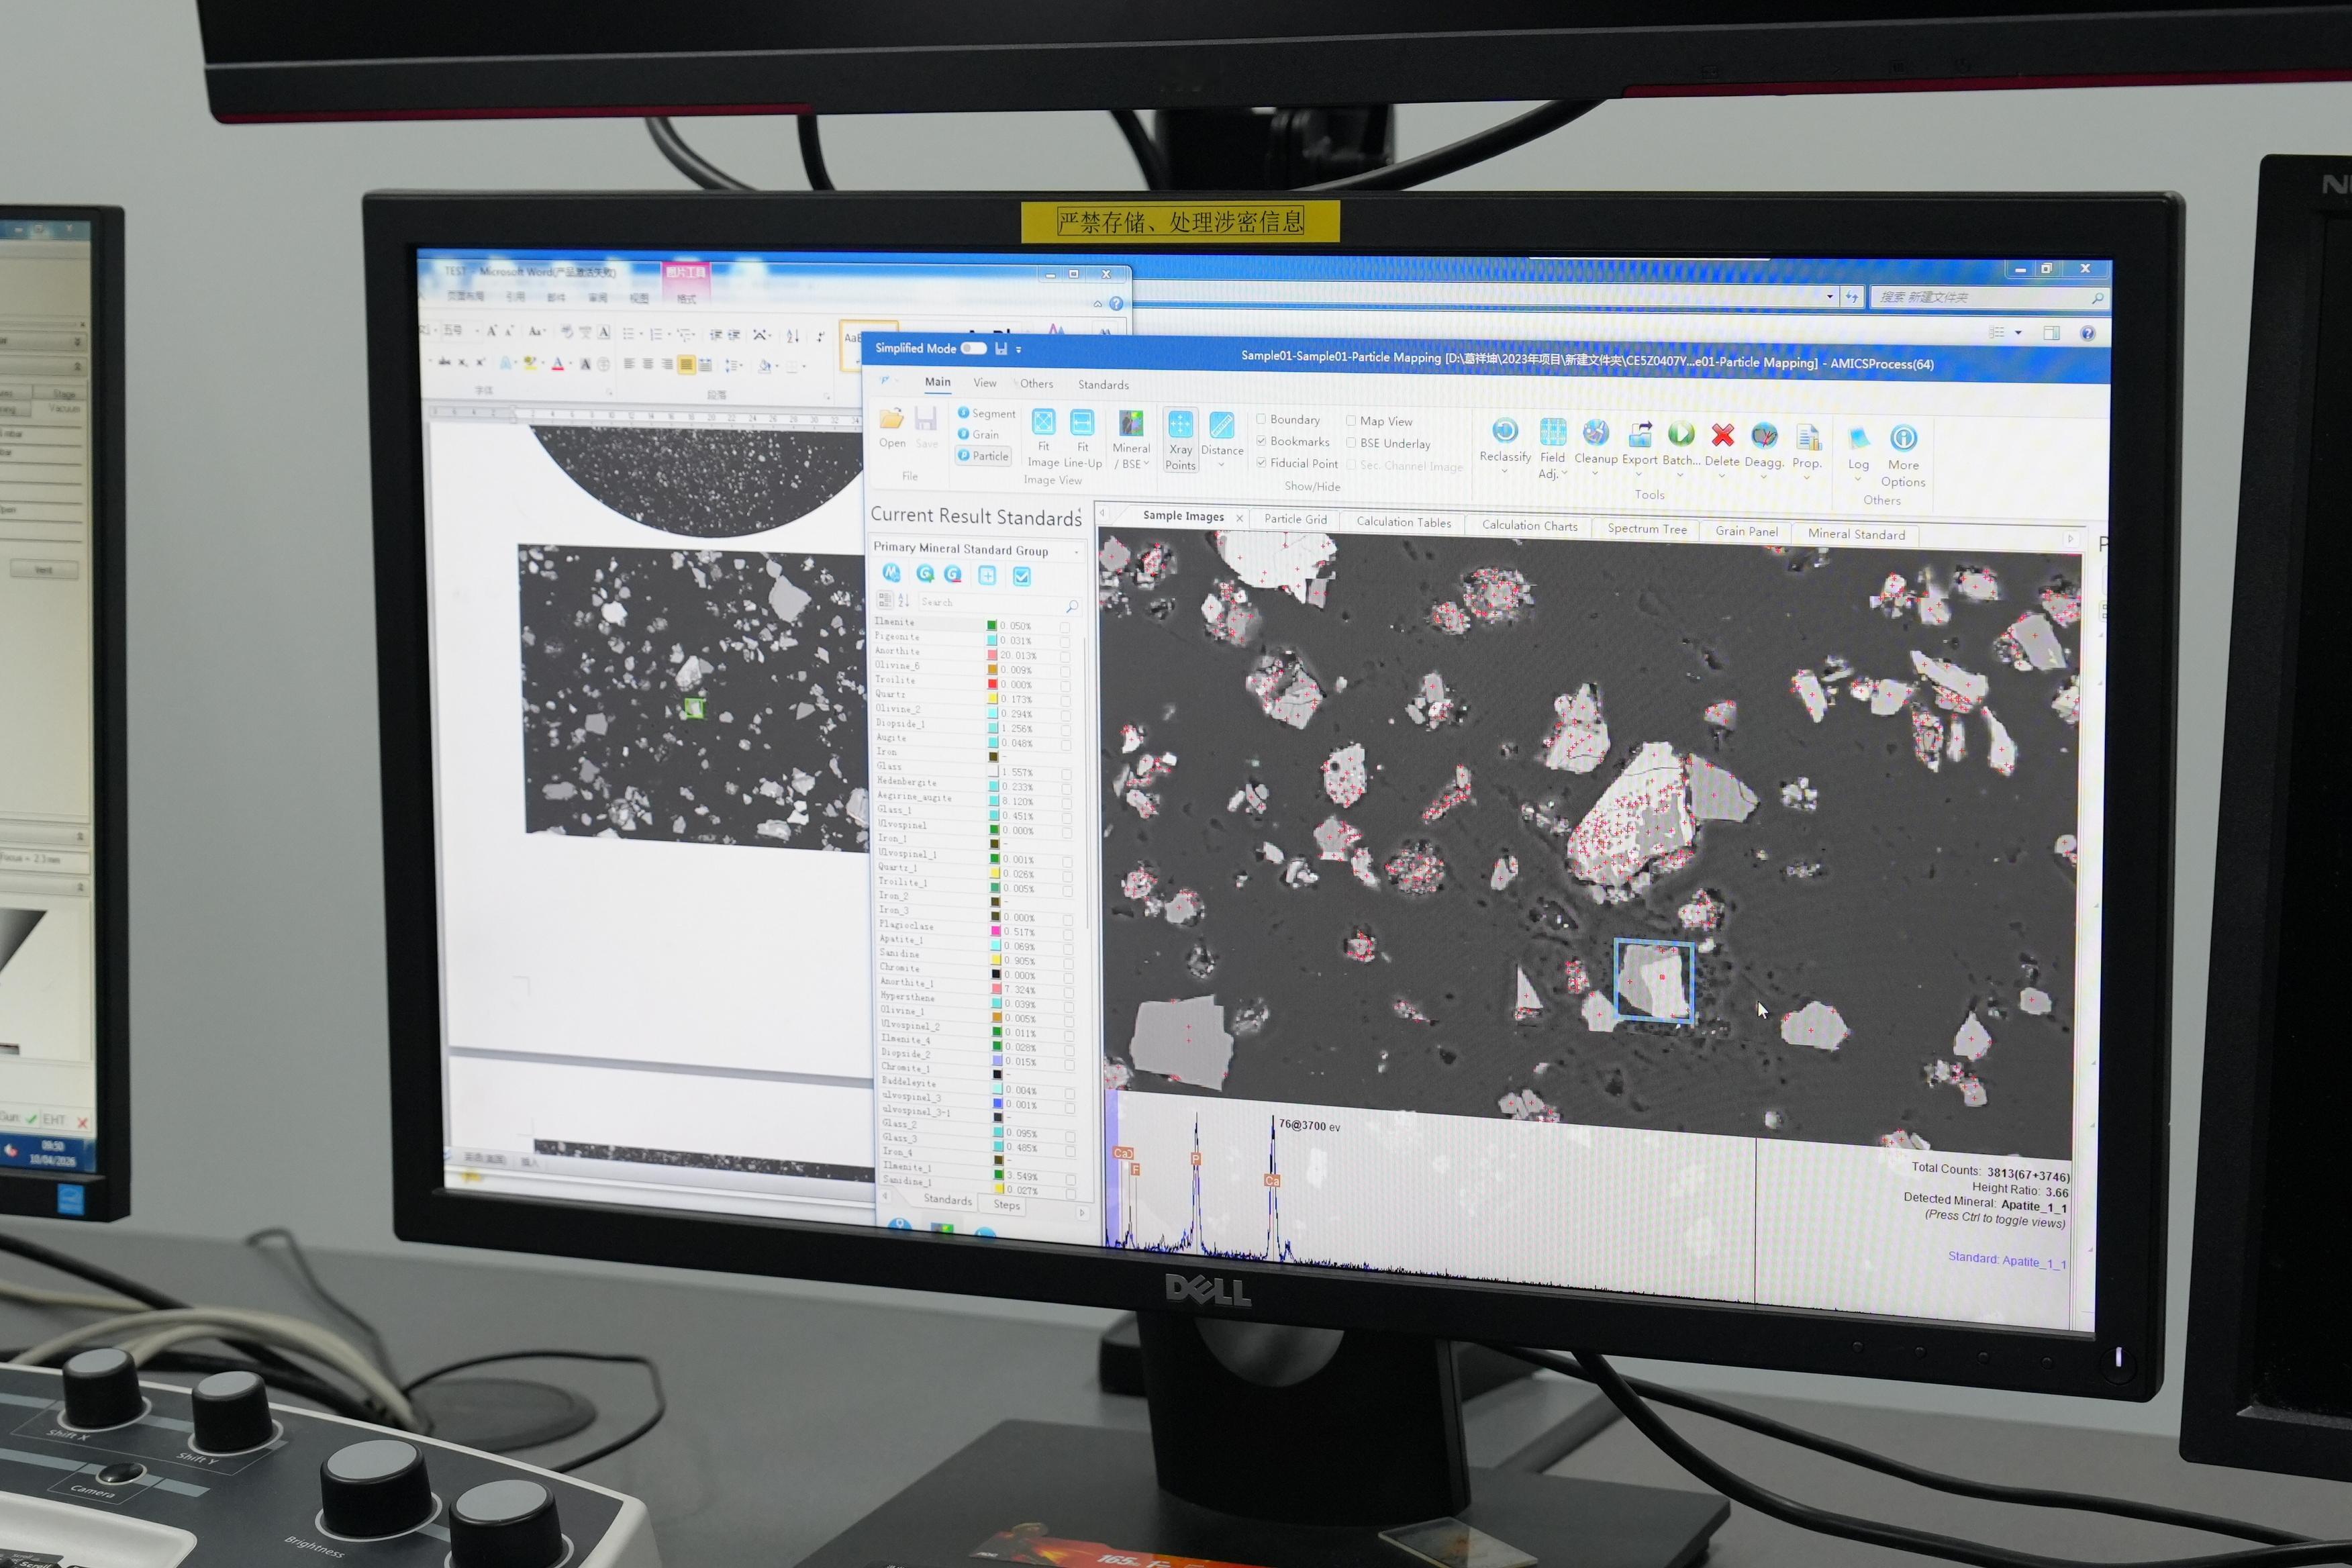The image size is (2352, 1568).
Task: Expand the Mineral / BSE dropdown
Action: (x=1146, y=464)
